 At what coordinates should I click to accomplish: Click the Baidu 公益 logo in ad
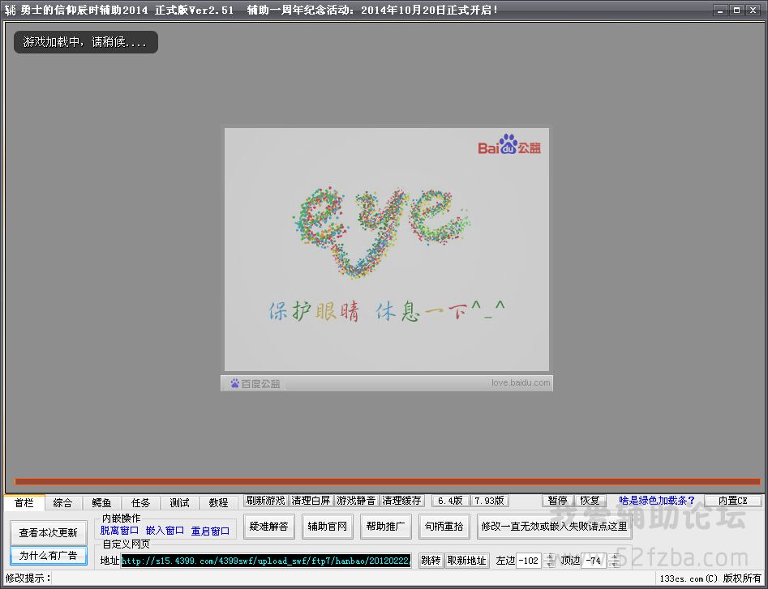(x=509, y=144)
